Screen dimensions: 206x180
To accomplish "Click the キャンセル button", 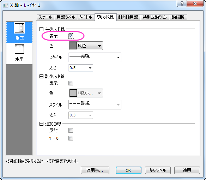I will (158, 170).
